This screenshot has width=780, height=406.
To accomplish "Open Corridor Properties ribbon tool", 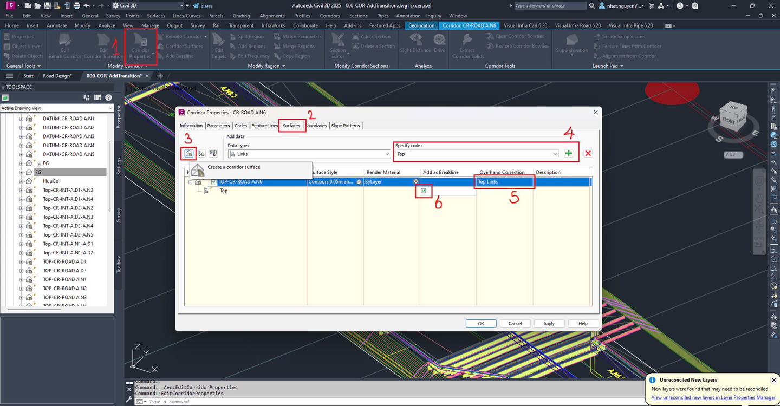I will click(140, 47).
